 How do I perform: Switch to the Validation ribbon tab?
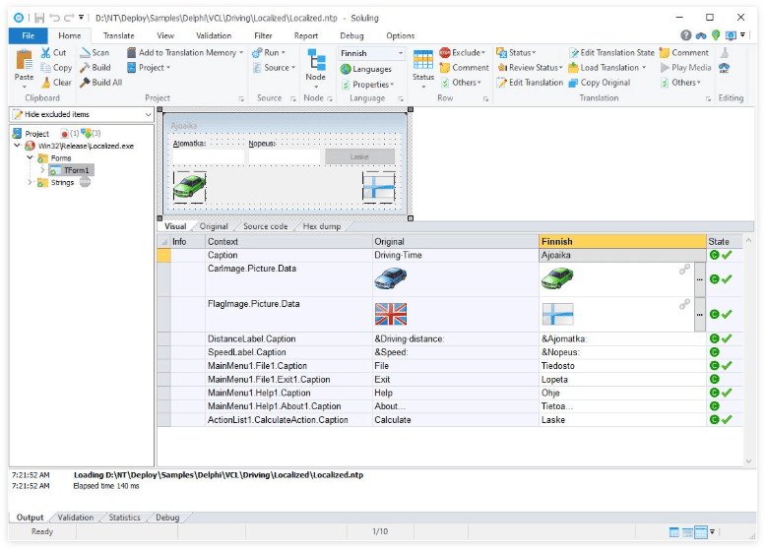tap(214, 35)
